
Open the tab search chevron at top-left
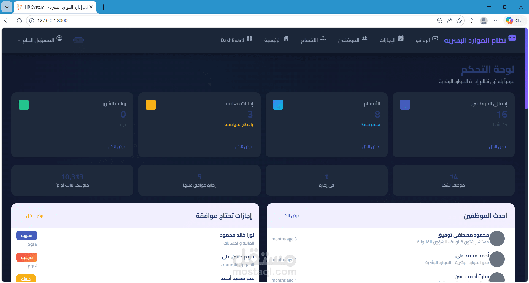coord(7,7)
